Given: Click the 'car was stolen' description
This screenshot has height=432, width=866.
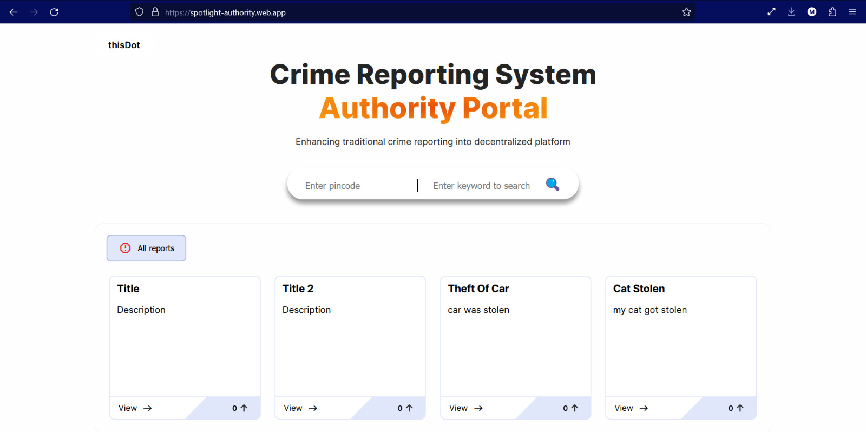Looking at the screenshot, I should (478, 310).
